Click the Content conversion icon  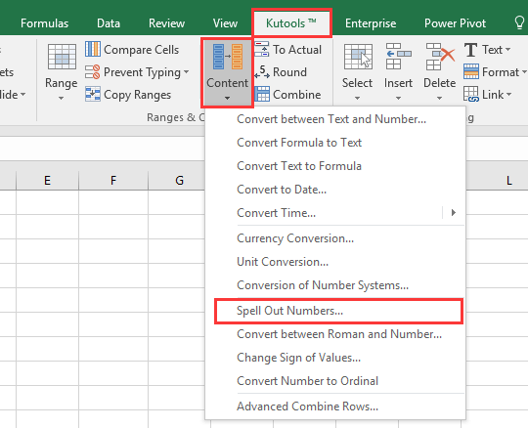pos(227,57)
